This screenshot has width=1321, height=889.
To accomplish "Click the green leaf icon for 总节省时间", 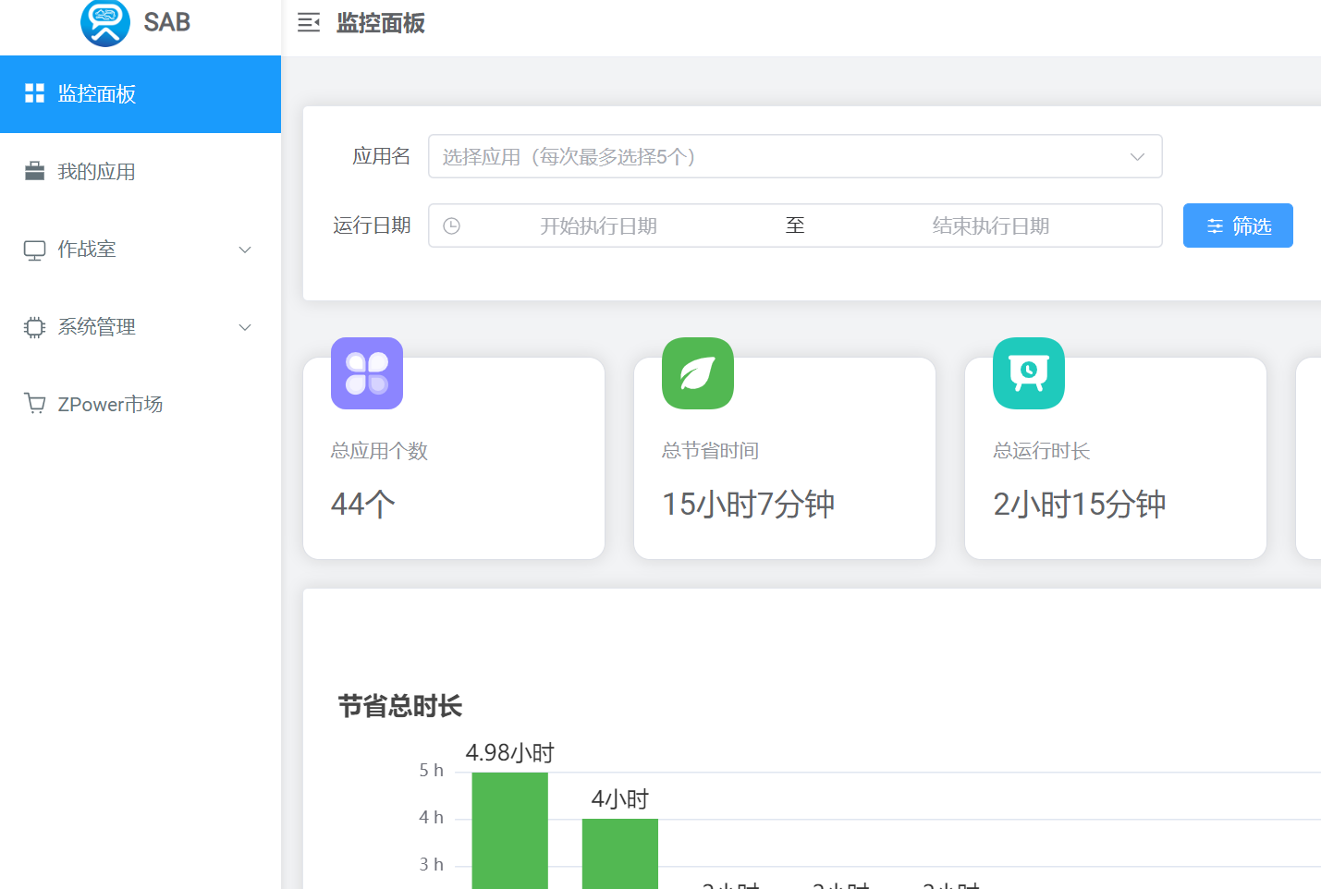I will pyautogui.click(x=698, y=373).
